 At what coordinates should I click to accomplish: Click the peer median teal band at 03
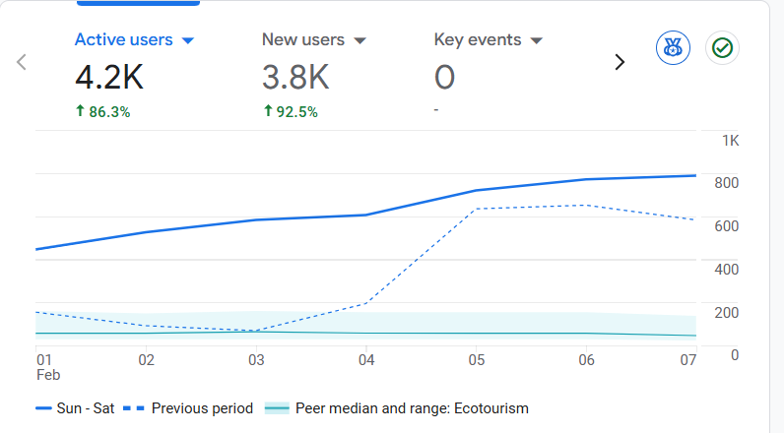click(256, 323)
